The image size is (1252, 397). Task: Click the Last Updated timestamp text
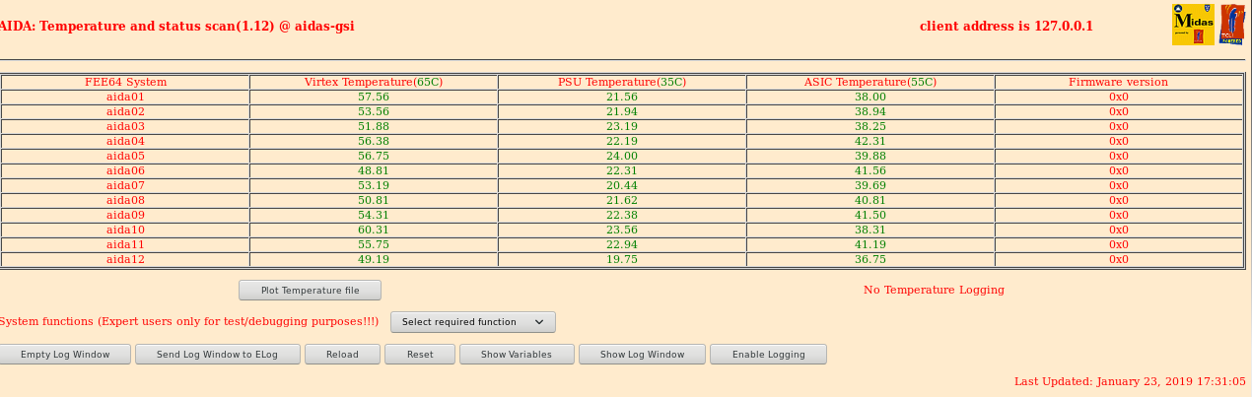(1130, 381)
